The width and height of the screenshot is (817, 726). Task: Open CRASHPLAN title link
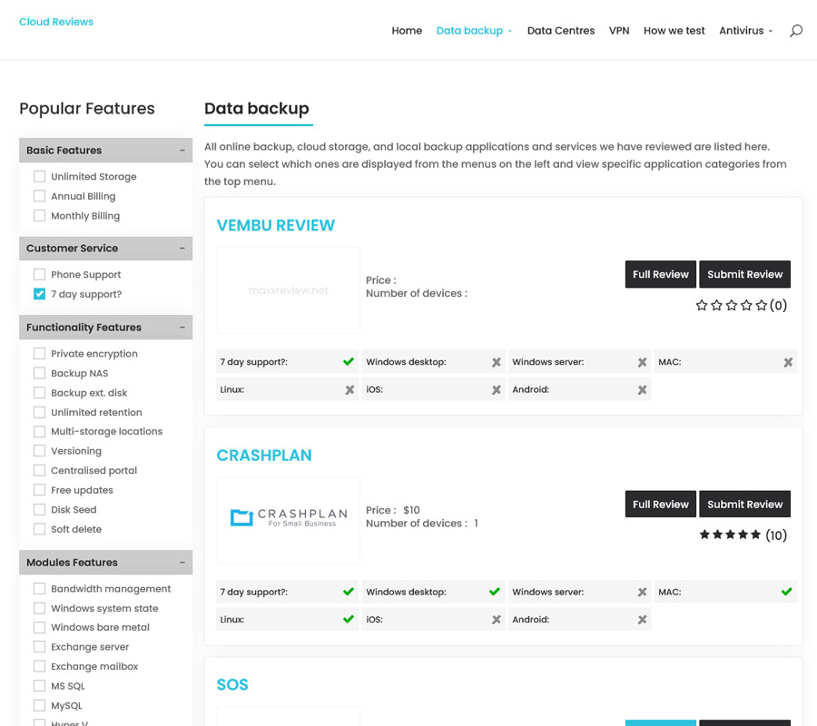(264, 456)
